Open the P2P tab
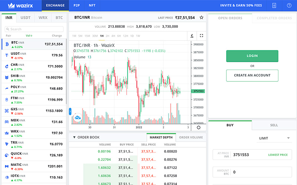This screenshot has height=185, width=297. [x=77, y=6]
